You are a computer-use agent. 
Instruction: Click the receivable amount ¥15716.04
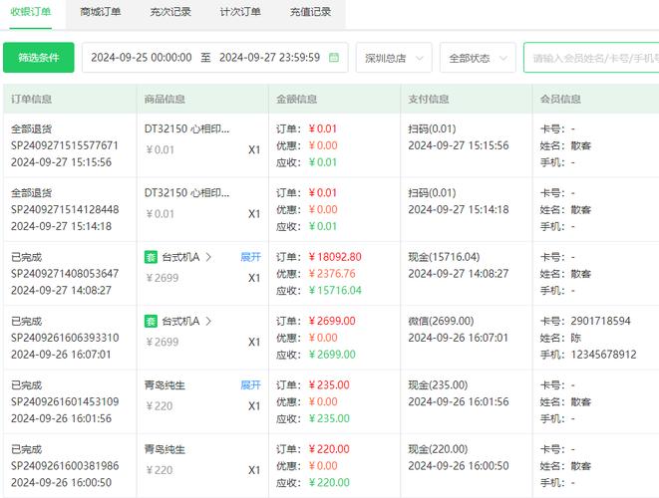tap(335, 291)
